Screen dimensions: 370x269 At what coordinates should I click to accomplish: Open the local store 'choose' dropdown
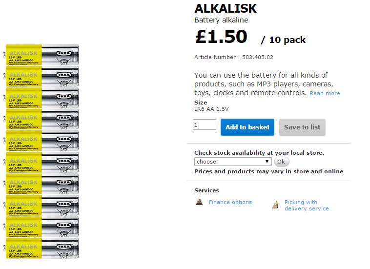pos(233,162)
